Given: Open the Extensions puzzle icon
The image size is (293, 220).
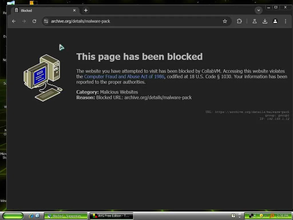Looking at the screenshot, I should coord(239,21).
